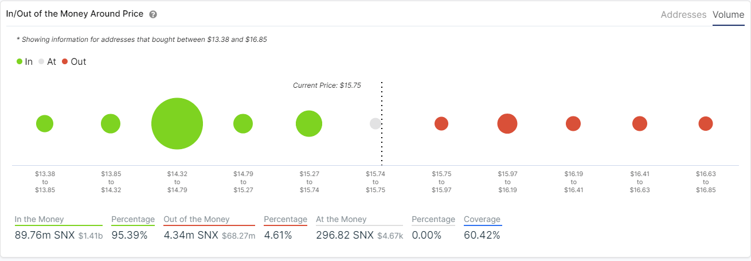The height and width of the screenshot is (261, 751).
Task: Click the green bubble for $13.85 to $14.32
Action: [x=111, y=123]
